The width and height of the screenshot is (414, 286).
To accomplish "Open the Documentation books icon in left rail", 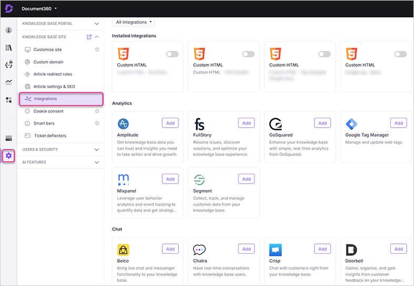I will 8,47.
